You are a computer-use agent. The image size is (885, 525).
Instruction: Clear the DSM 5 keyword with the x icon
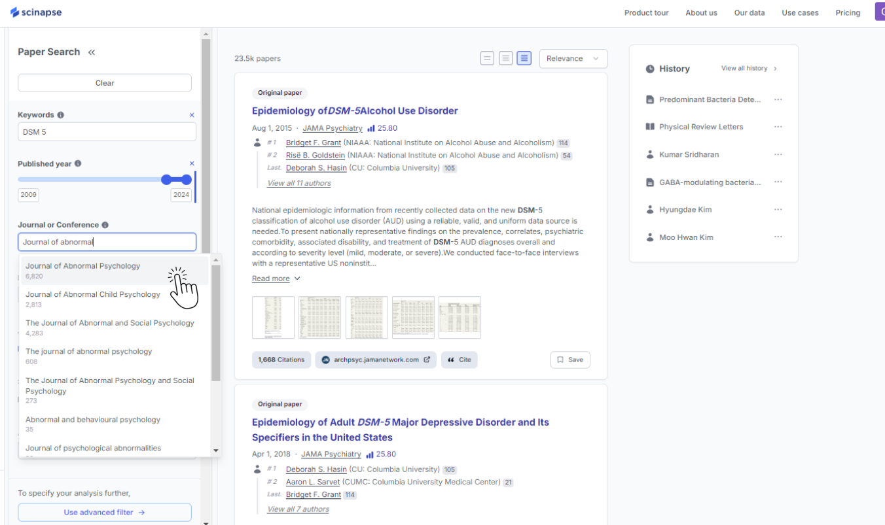[x=191, y=114]
